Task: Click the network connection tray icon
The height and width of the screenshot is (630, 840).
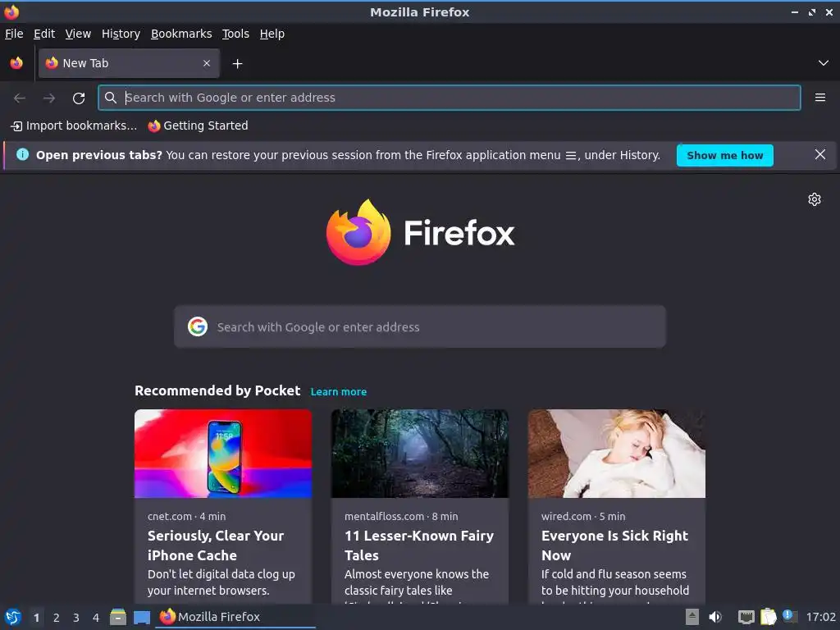Action: click(746, 617)
